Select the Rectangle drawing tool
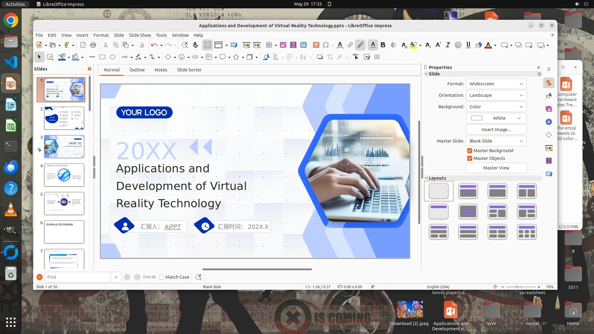The image size is (594, 334). [x=102, y=57]
